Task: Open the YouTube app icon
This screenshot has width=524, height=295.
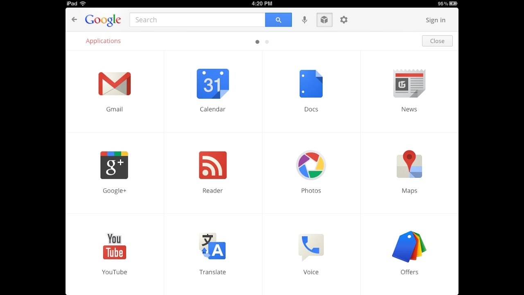Action: 115,246
